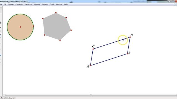This screenshot has height=99, width=177.
Task: Click the label 'A' next to the point
Action: tap(88, 67)
